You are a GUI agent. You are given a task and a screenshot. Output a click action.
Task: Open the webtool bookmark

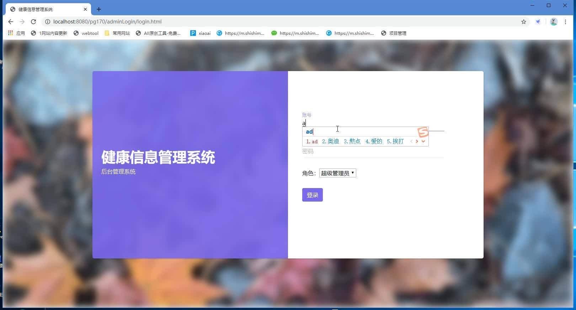pyautogui.click(x=86, y=33)
